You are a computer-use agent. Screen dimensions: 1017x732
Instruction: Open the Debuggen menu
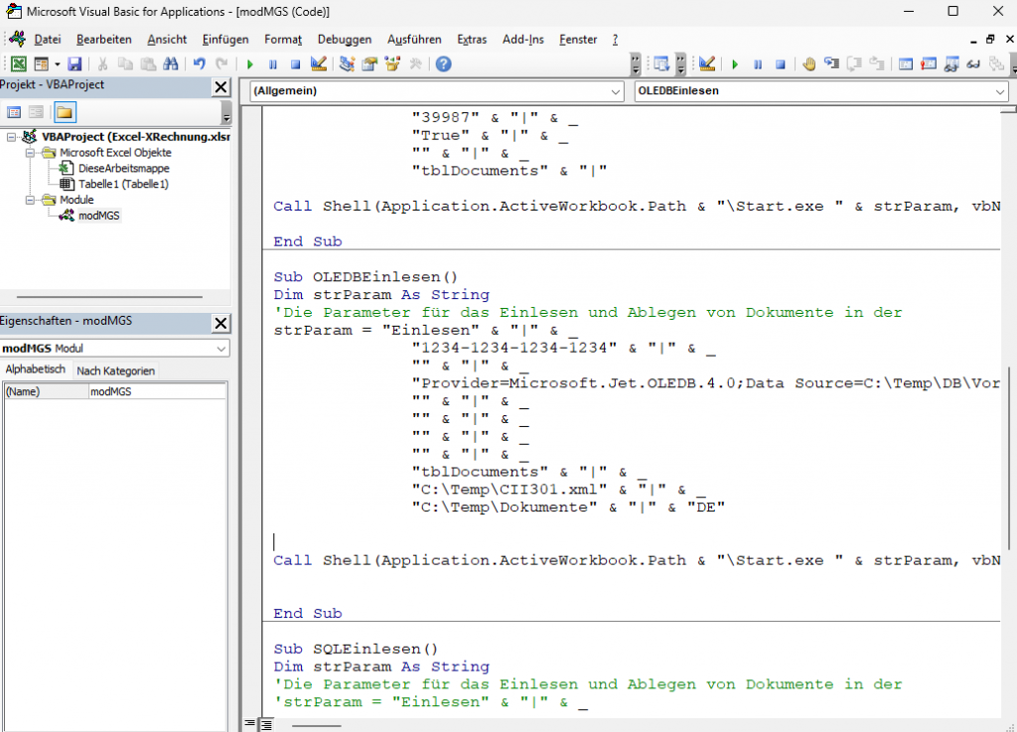click(345, 40)
